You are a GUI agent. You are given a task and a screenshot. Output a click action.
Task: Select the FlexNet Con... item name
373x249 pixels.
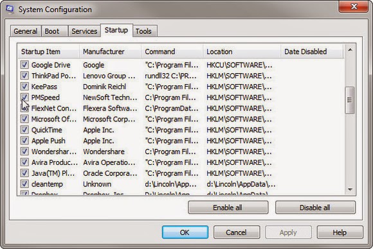click(54, 108)
